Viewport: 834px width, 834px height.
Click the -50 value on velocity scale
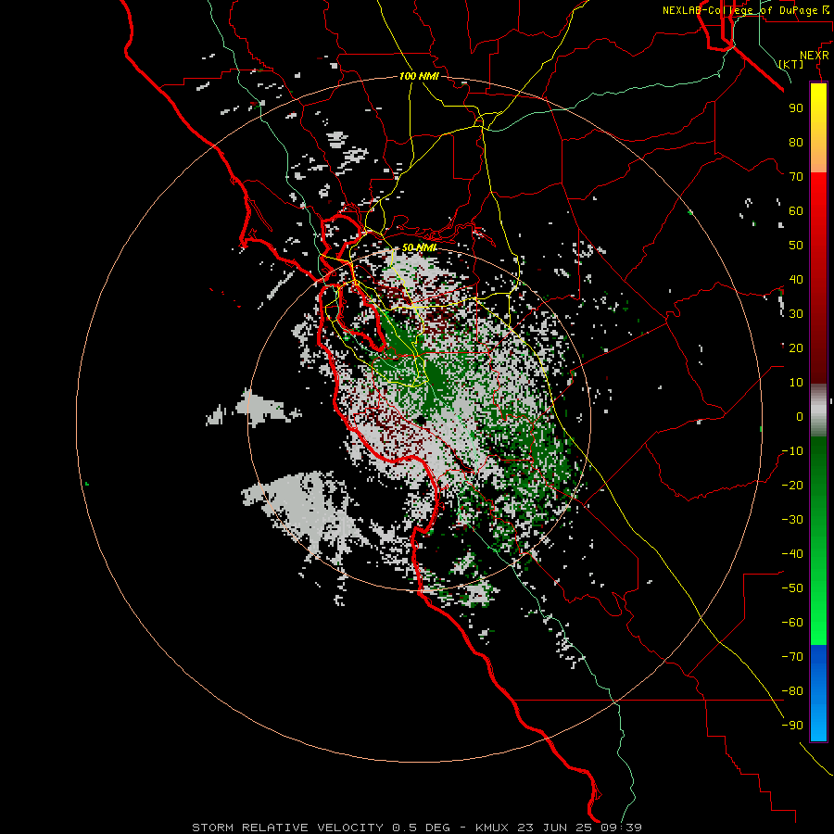[792, 588]
